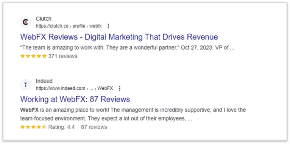Click the Clutch site favicon
This screenshot has height=144, width=290.
click(26, 22)
